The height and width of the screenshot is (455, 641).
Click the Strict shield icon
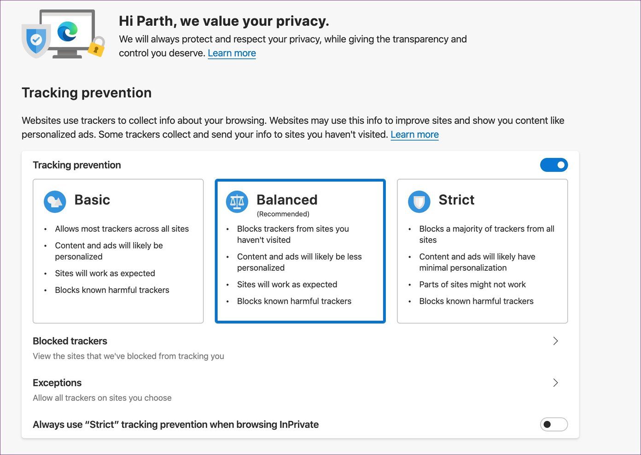click(419, 202)
